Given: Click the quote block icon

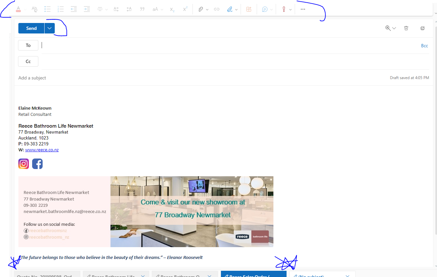Looking at the screenshot, I should [142, 9].
